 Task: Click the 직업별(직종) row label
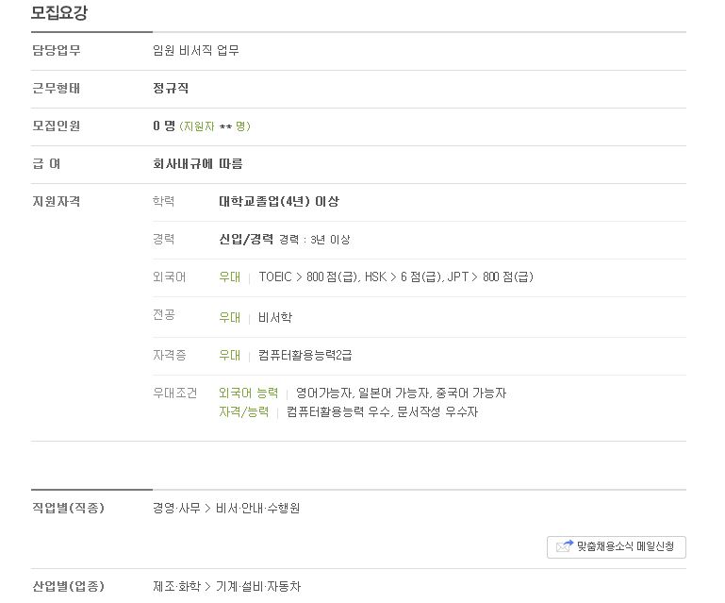click(68, 508)
